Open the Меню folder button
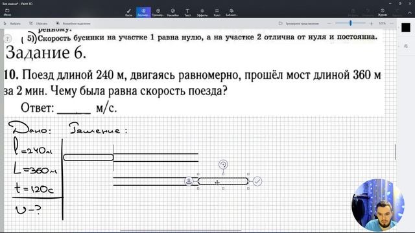This screenshot has height=233, width=415. pos(7,12)
